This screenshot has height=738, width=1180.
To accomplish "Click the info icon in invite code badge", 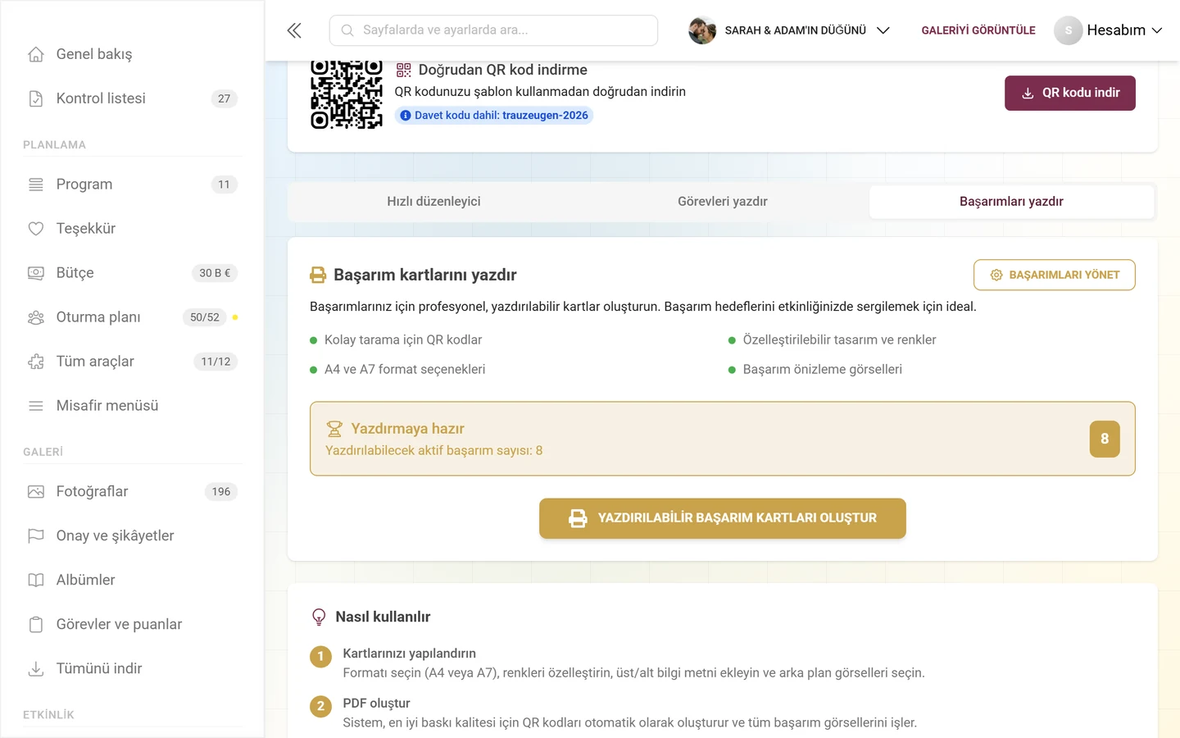I will [405, 116].
